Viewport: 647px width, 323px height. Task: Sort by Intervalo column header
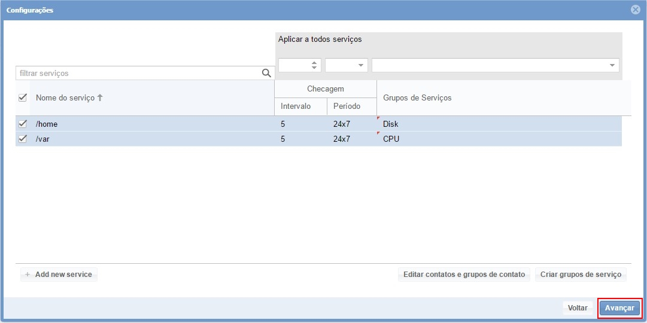point(296,106)
